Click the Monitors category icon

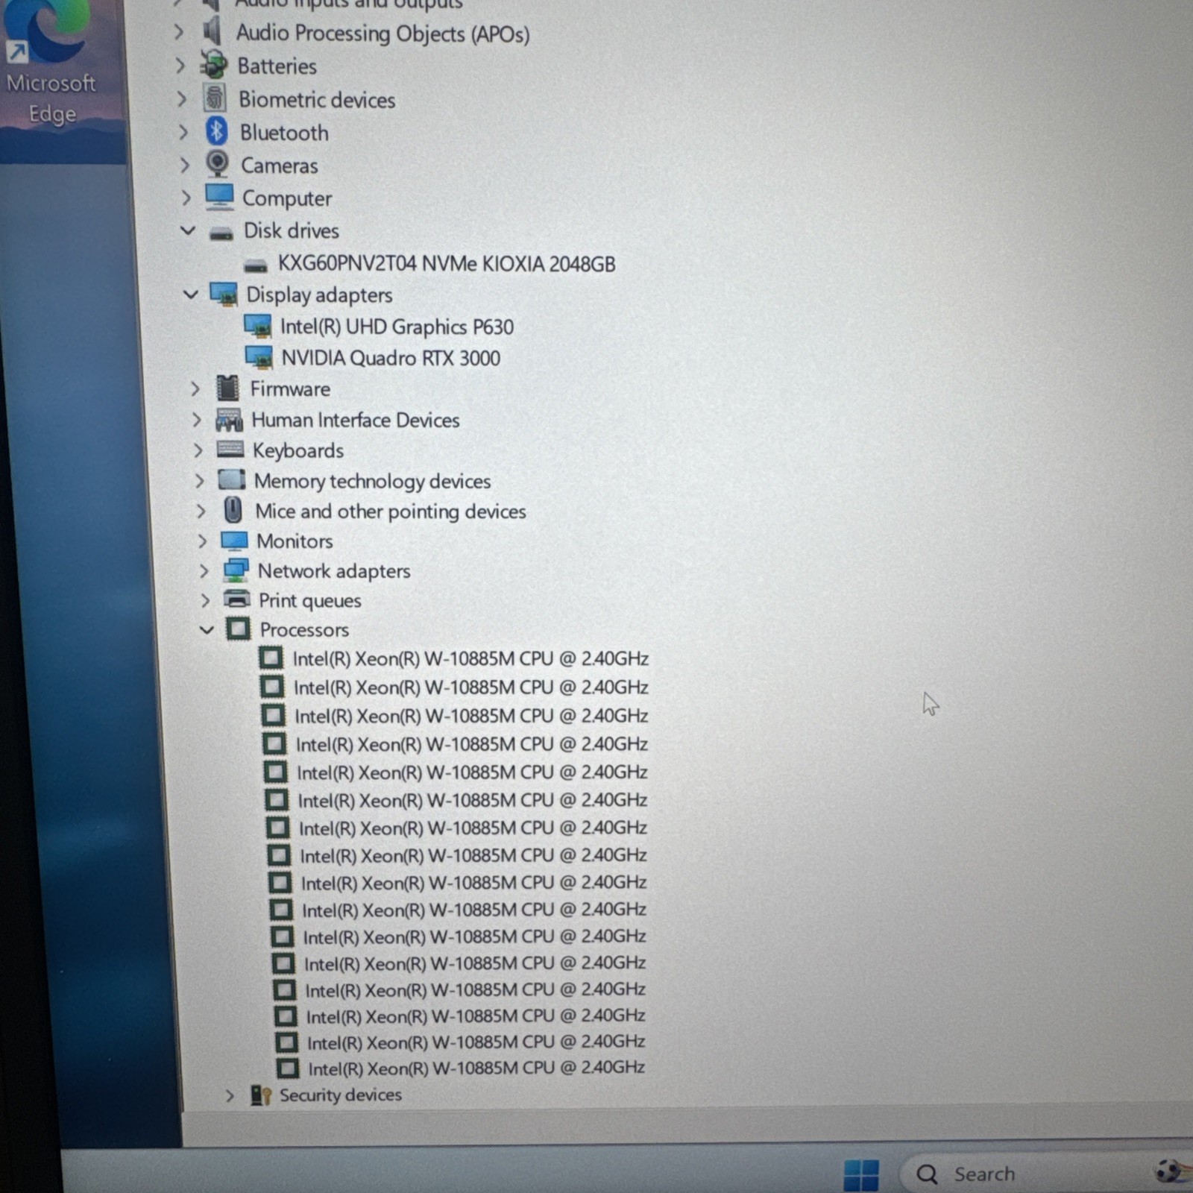[x=234, y=541]
